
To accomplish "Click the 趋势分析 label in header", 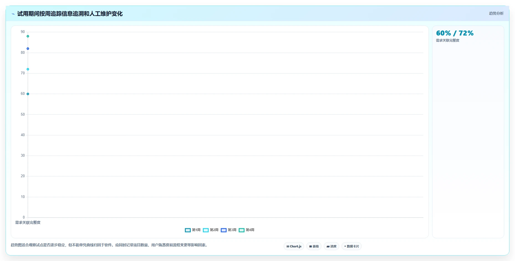I will (496, 13).
